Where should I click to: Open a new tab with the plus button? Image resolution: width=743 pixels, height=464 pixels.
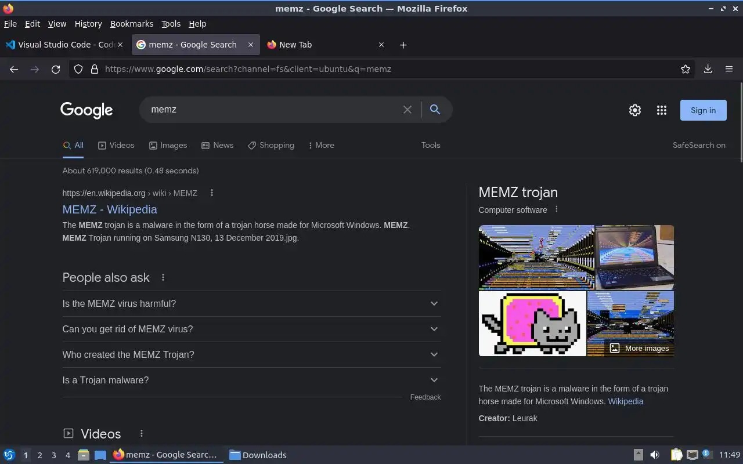click(x=403, y=45)
